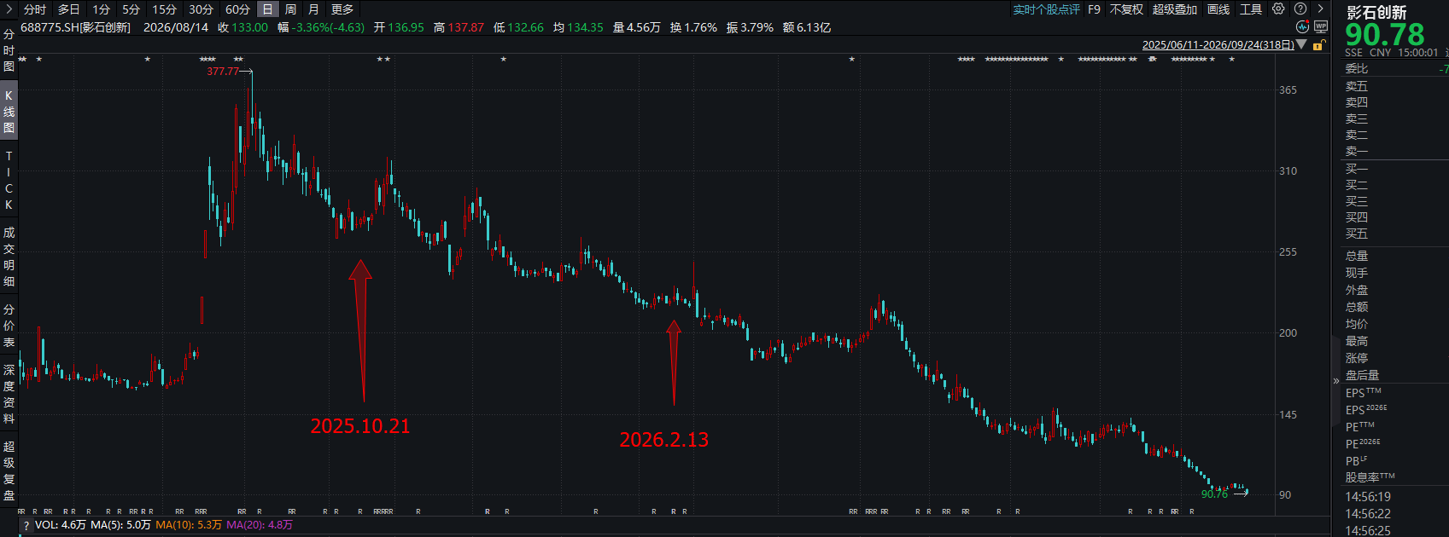The height and width of the screenshot is (537, 1449).
Task: Click the right chevron beside the help icon
Action: pos(1320,9)
